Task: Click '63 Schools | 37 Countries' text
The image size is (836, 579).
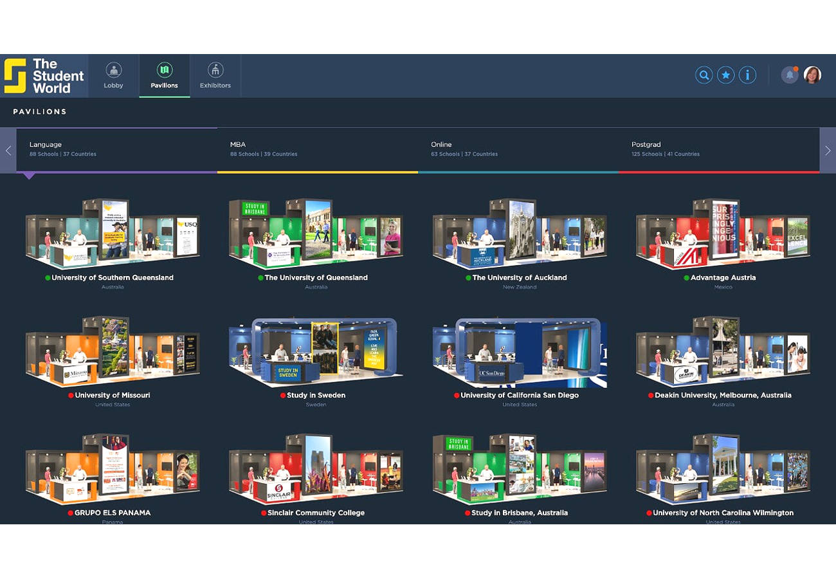Action: tap(464, 154)
